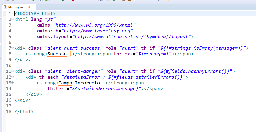Click the ${!#strings.isEmpty(mensagem)} expression
Image resolution: width=256 pixels, height=132 pixels.
tap(202, 48)
